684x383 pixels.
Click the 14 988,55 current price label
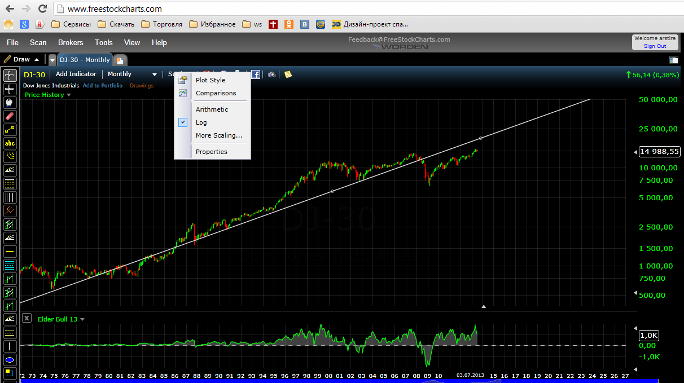click(659, 152)
